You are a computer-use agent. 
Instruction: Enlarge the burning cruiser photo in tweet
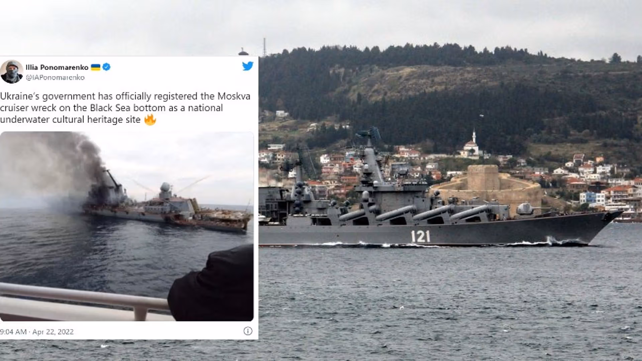[x=127, y=226]
